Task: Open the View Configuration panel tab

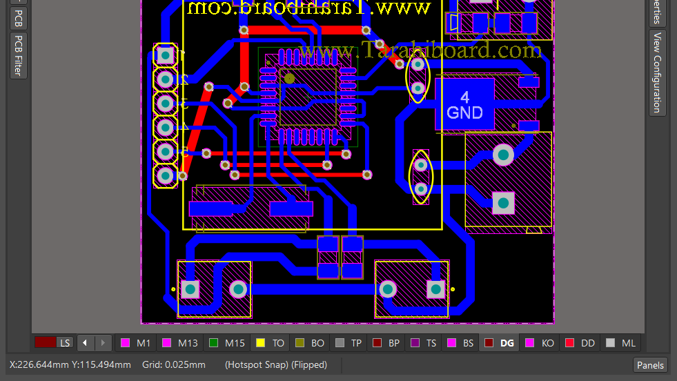Action: pyautogui.click(x=657, y=72)
